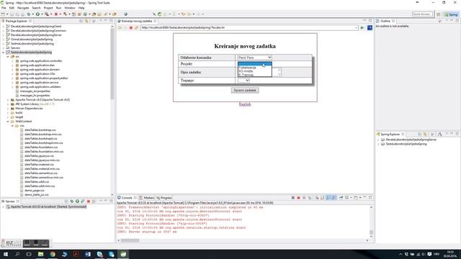The width and height of the screenshot is (461, 259).
Task: Start the server with green play icon in Servers view
Action: coord(77,201)
